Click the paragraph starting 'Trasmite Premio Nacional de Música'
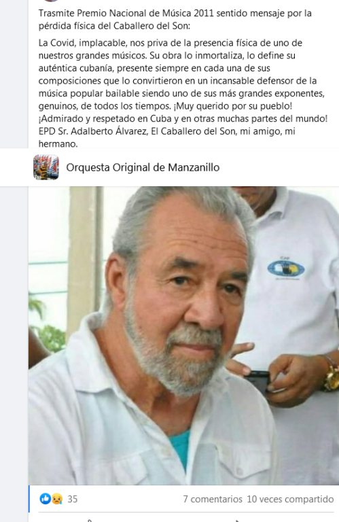 point(175,20)
